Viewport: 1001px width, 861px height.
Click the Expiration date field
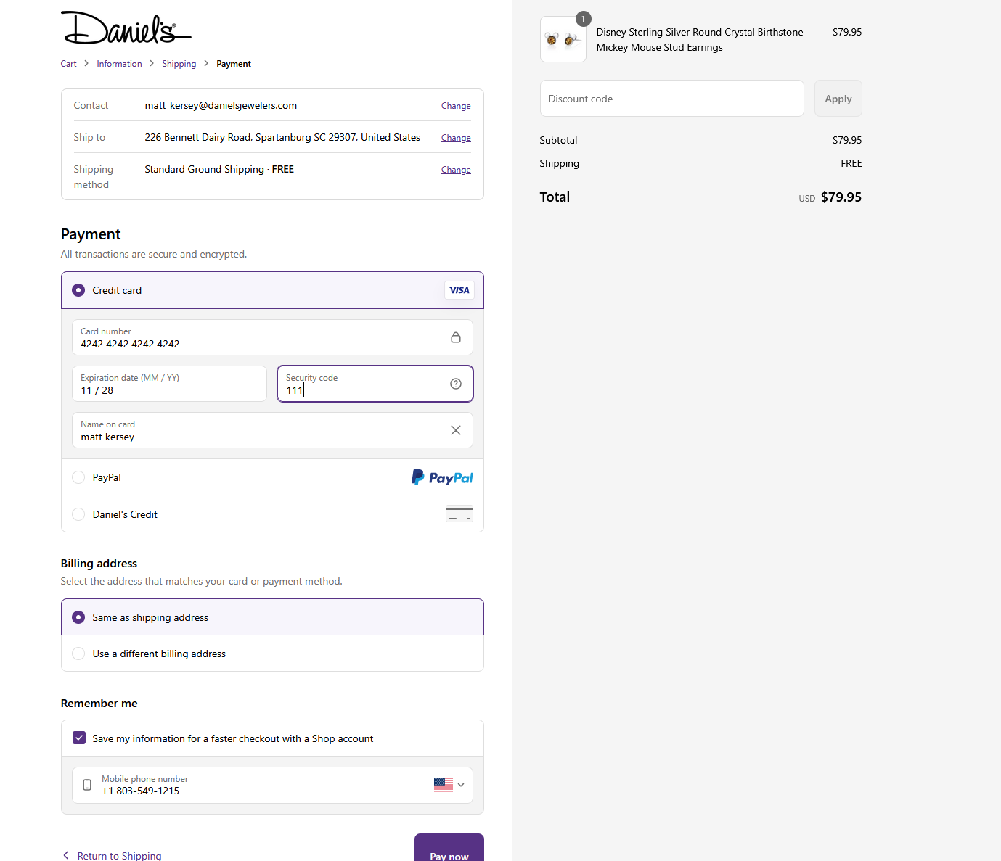(169, 384)
